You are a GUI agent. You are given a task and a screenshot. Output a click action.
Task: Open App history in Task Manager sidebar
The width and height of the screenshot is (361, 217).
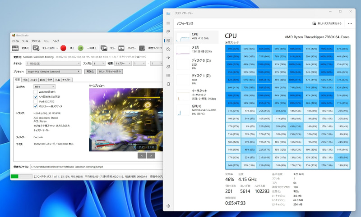pos(168,50)
